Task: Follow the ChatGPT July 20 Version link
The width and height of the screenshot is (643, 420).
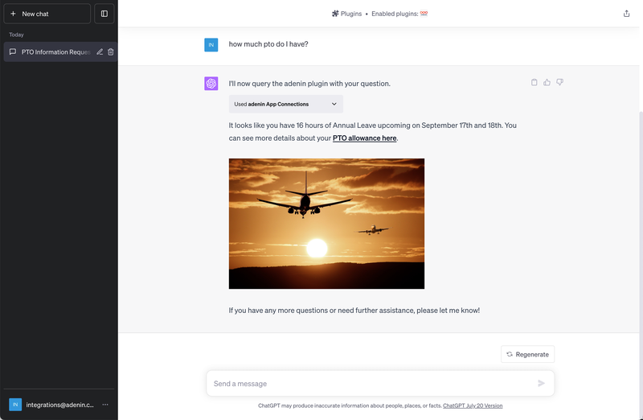Action: click(x=473, y=406)
